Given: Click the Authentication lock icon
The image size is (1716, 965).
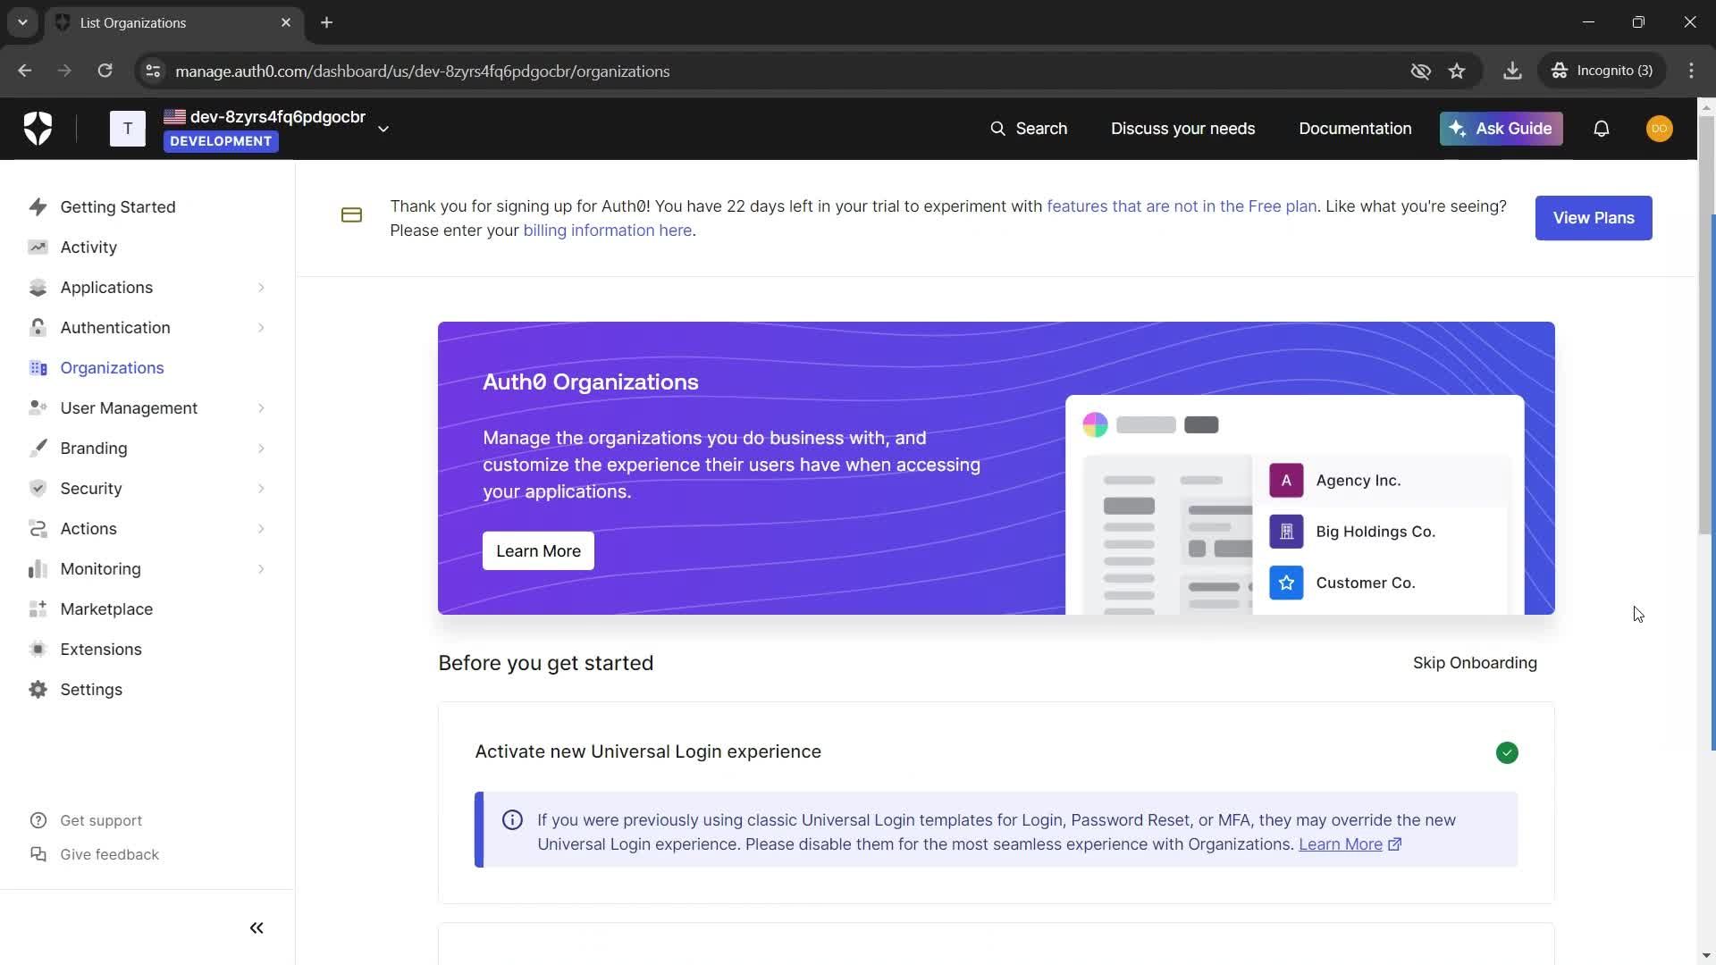Looking at the screenshot, I should 38,328.
